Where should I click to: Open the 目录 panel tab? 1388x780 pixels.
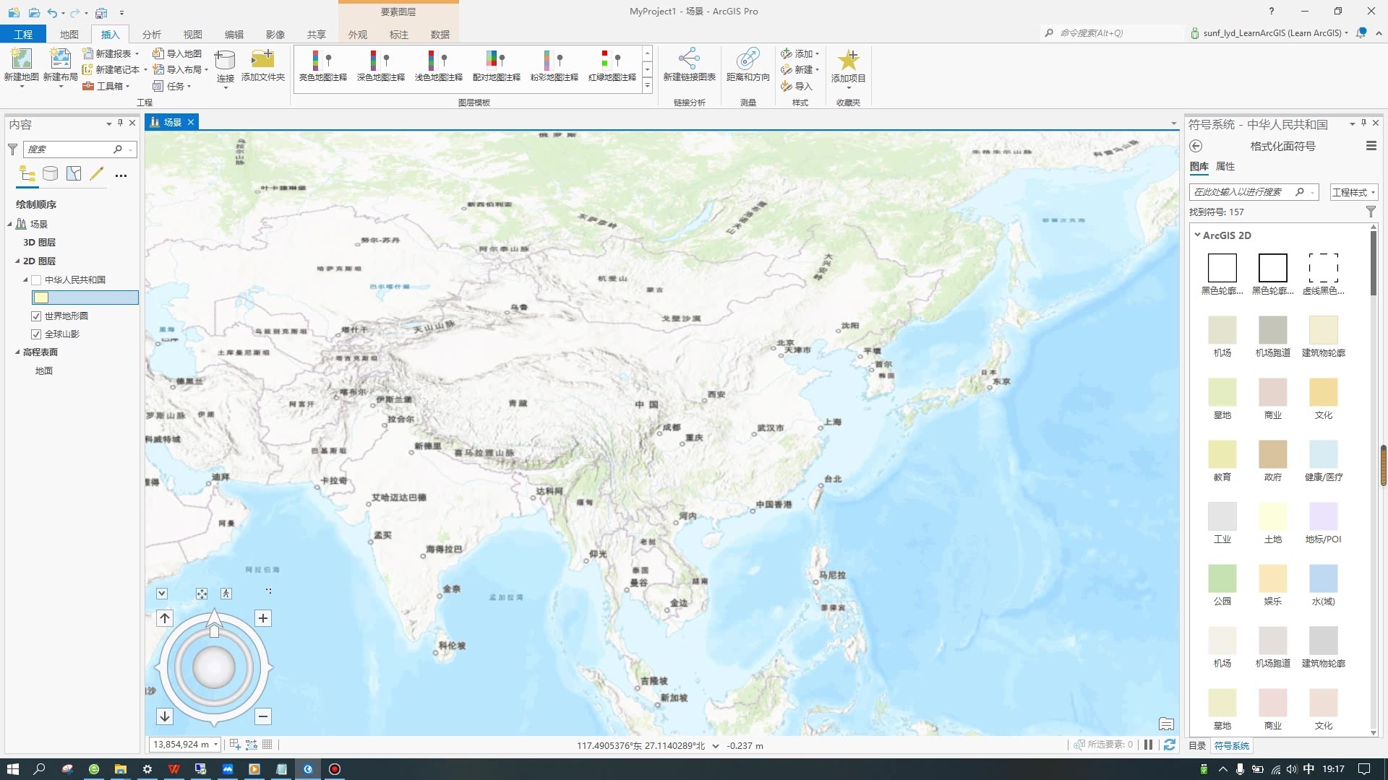click(1198, 745)
